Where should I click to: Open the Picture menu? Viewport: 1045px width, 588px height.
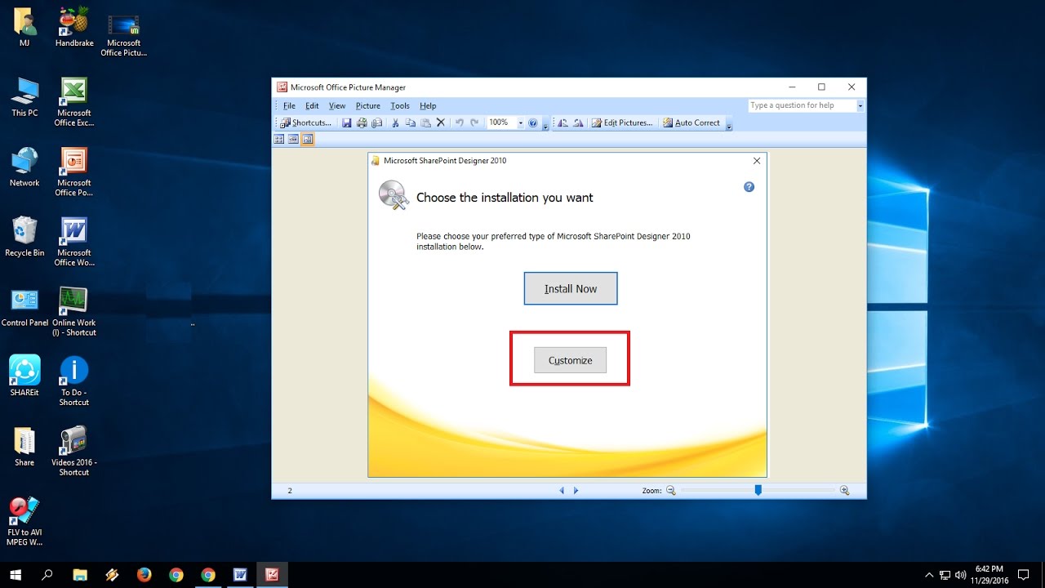(367, 105)
